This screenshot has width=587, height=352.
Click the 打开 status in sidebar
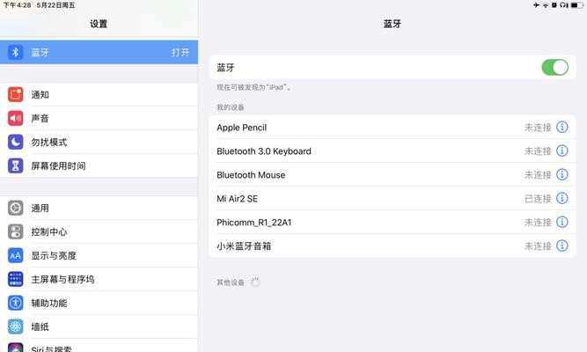180,53
